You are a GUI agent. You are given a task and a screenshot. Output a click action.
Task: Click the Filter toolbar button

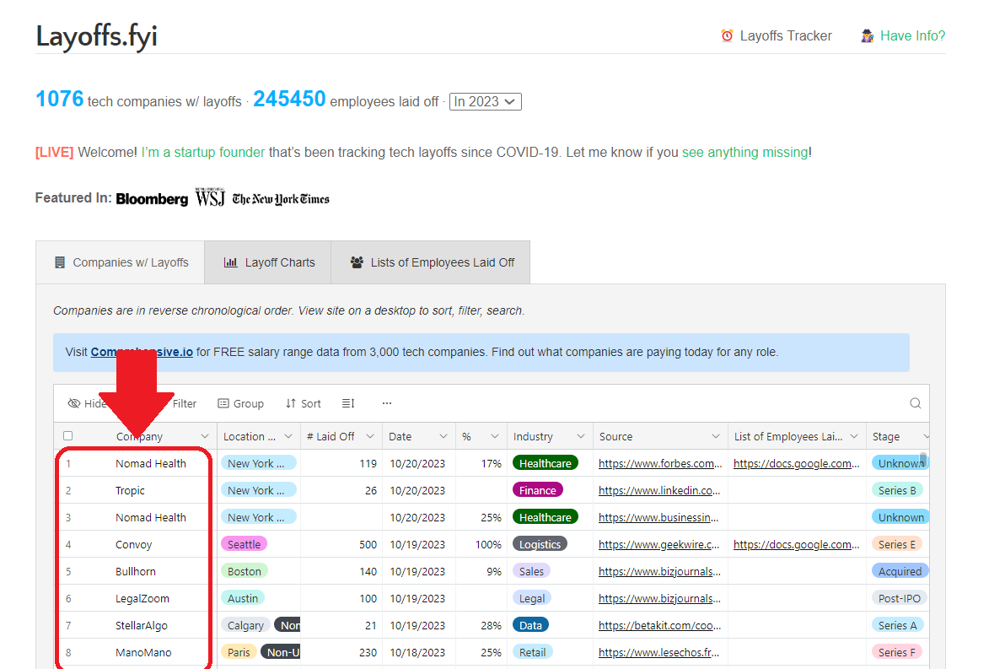point(184,403)
